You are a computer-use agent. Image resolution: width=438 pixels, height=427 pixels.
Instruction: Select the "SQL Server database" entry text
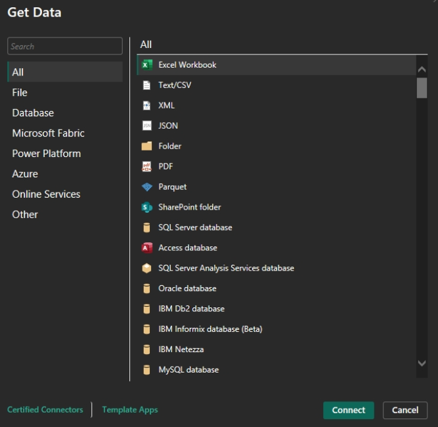point(195,227)
